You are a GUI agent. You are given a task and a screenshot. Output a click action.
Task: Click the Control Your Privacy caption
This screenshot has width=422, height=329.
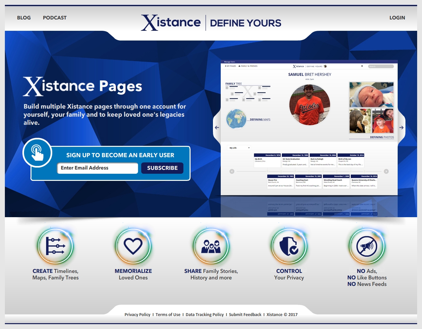289,275
